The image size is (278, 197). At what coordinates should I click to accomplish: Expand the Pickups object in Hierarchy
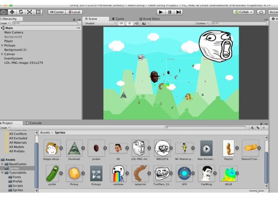2,45
